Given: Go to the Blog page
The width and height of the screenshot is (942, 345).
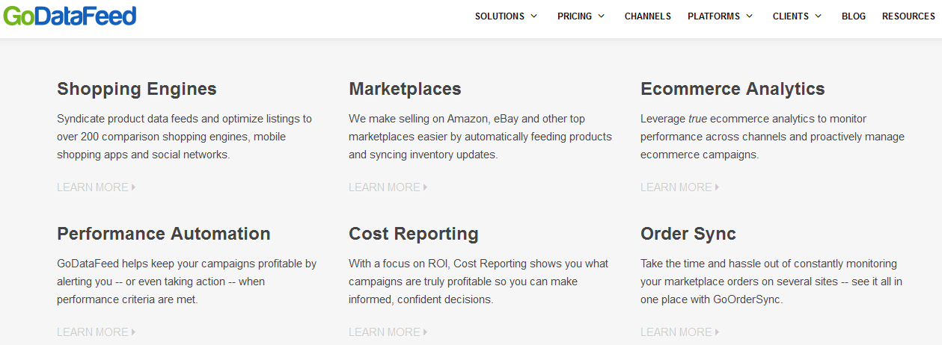Looking at the screenshot, I should tap(853, 16).
